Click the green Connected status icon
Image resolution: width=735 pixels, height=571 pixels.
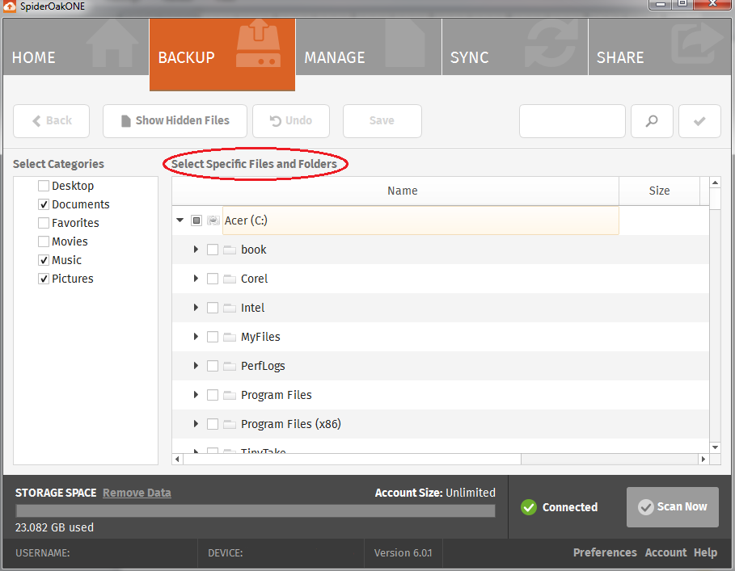pos(529,507)
